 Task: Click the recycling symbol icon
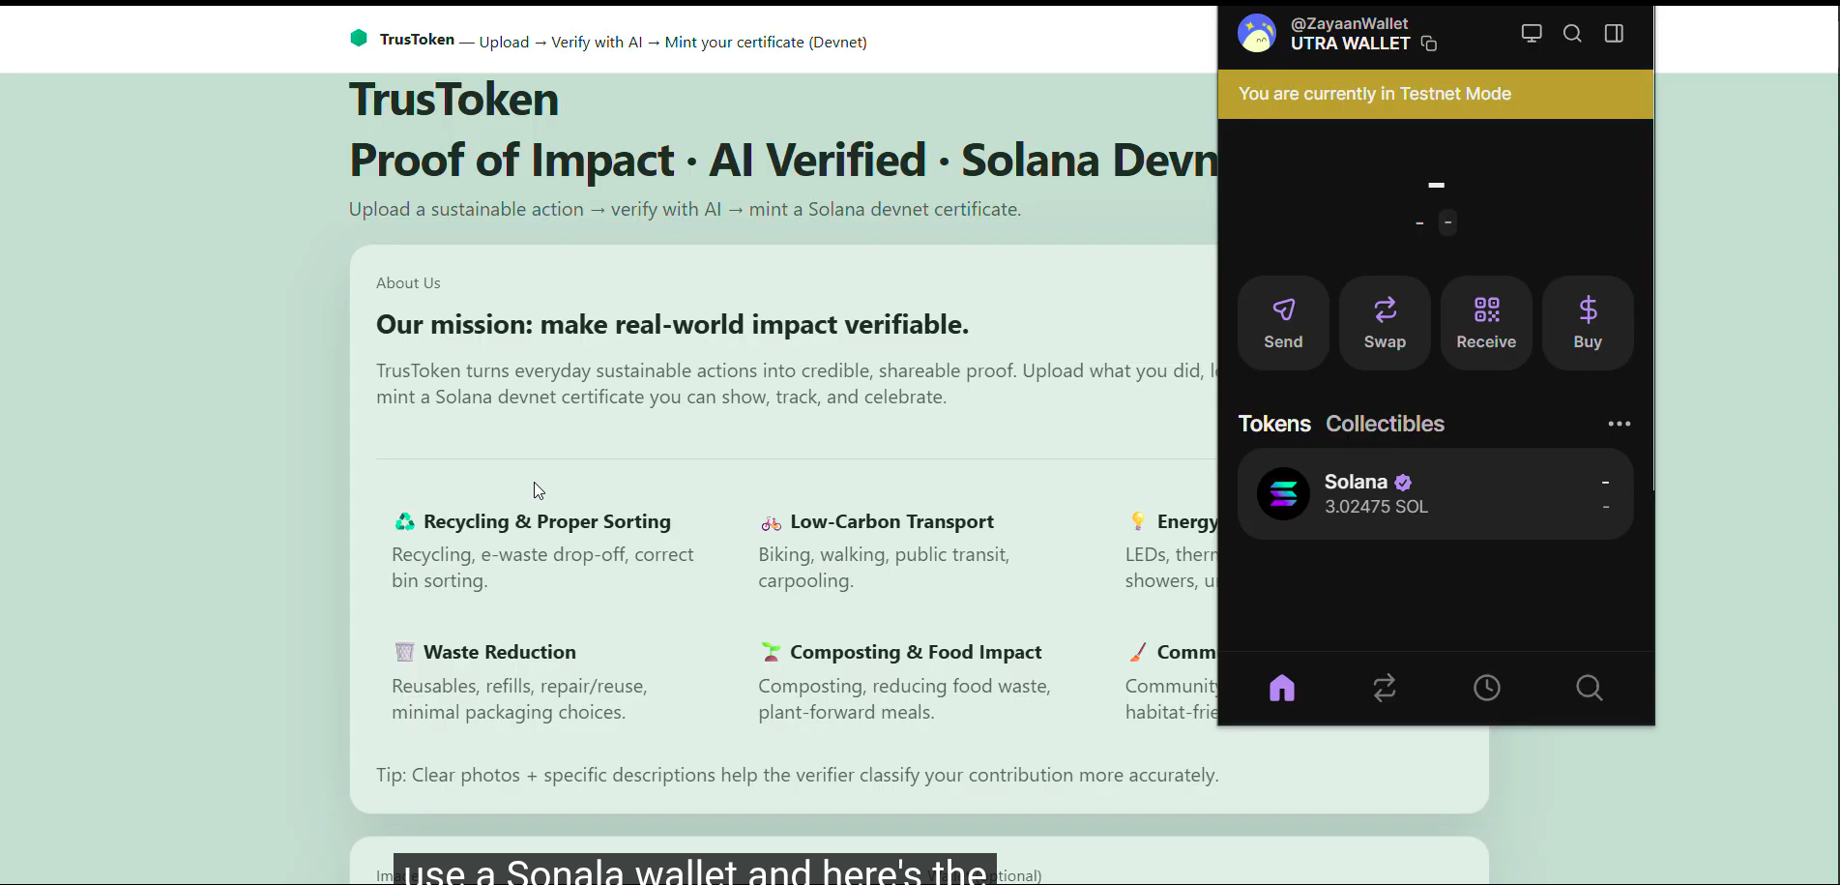(404, 522)
